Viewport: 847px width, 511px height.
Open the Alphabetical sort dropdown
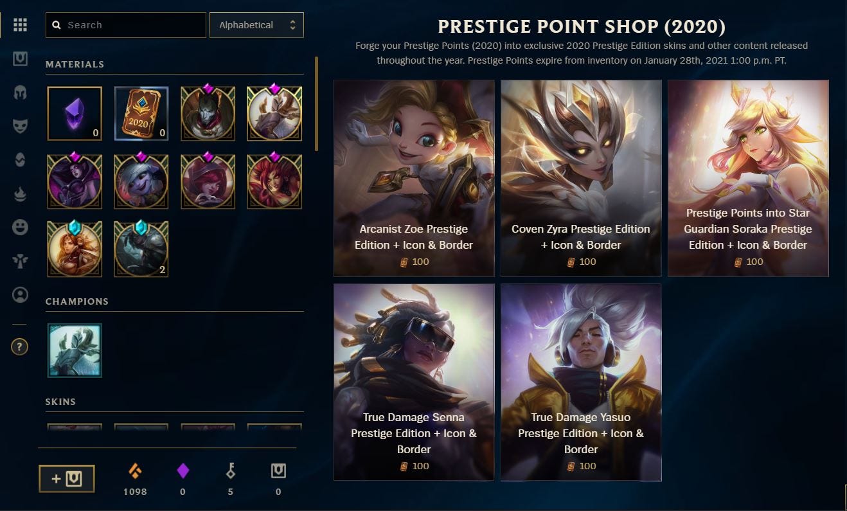point(256,25)
